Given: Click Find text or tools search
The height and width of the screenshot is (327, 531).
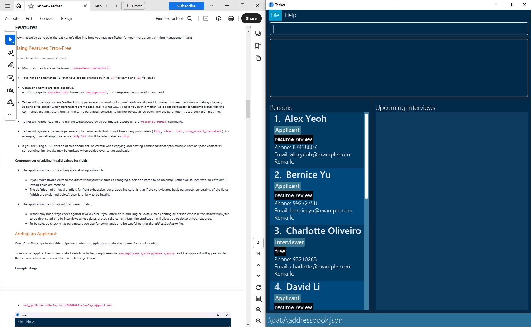Looking at the screenshot, I should [174, 19].
